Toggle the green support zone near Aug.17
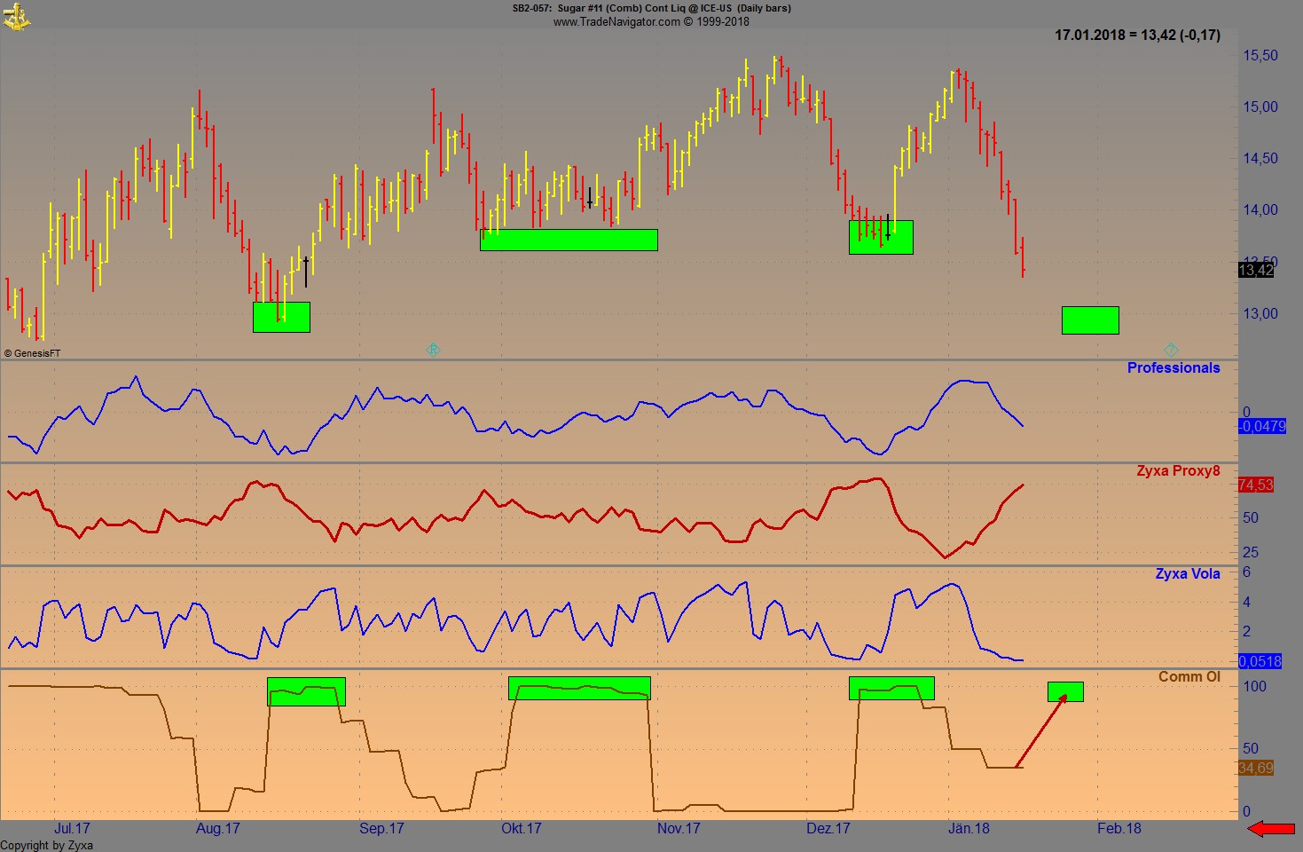1303x852 pixels. [x=281, y=318]
